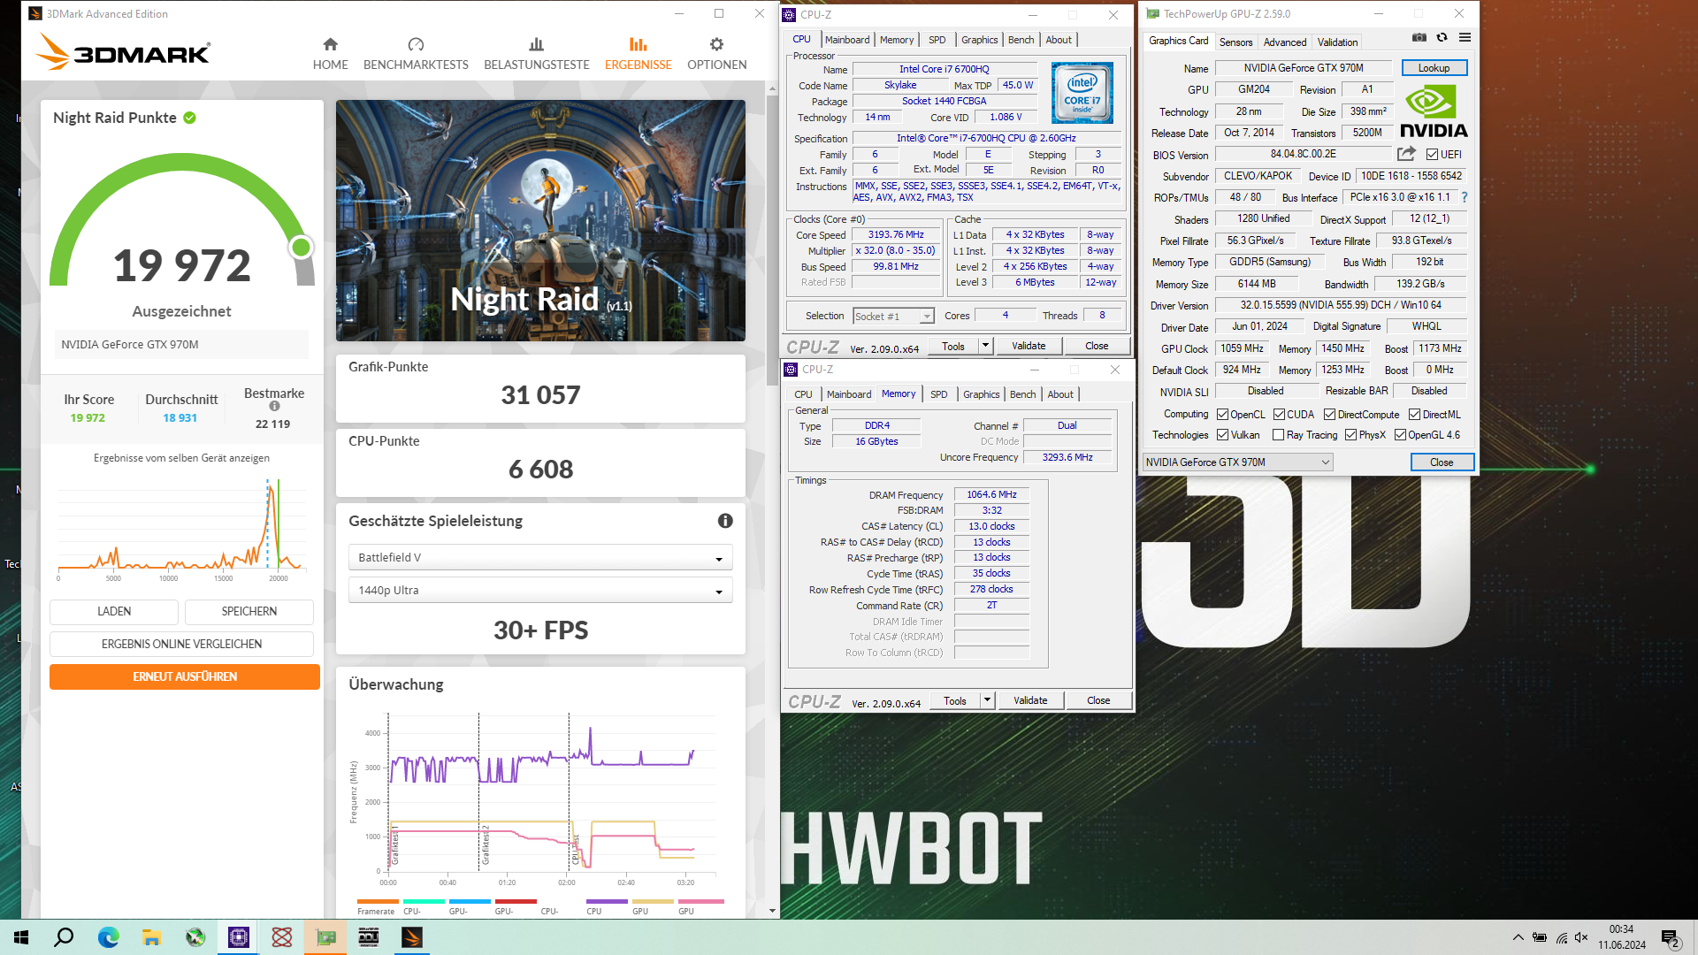The image size is (1698, 955).
Task: Take a GPU-Z screenshot with camera icon
Action: [1419, 37]
